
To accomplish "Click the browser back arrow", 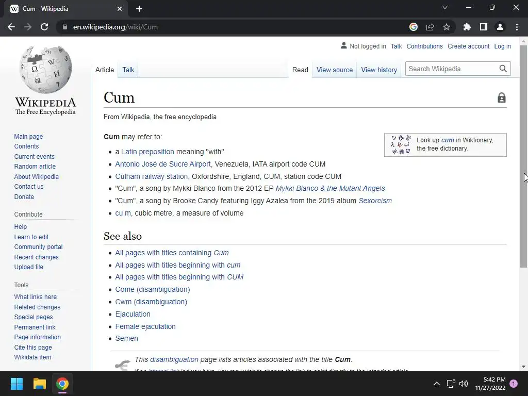I will [x=11, y=27].
